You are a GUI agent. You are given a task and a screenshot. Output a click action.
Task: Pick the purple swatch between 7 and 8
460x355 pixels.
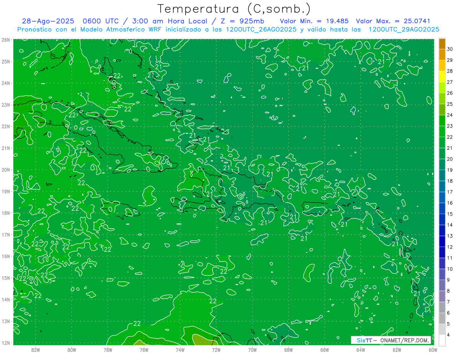click(x=442, y=296)
